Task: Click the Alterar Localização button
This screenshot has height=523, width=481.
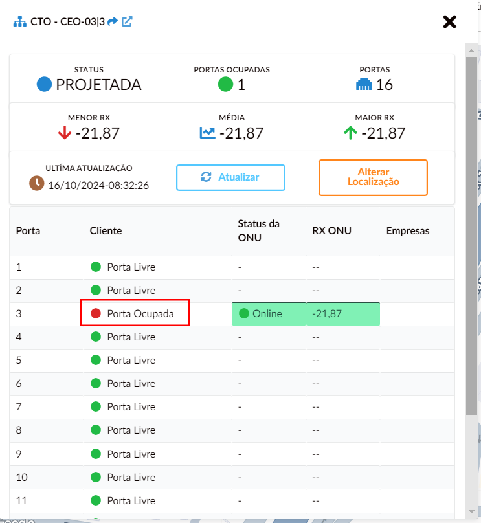Action: pos(373,177)
